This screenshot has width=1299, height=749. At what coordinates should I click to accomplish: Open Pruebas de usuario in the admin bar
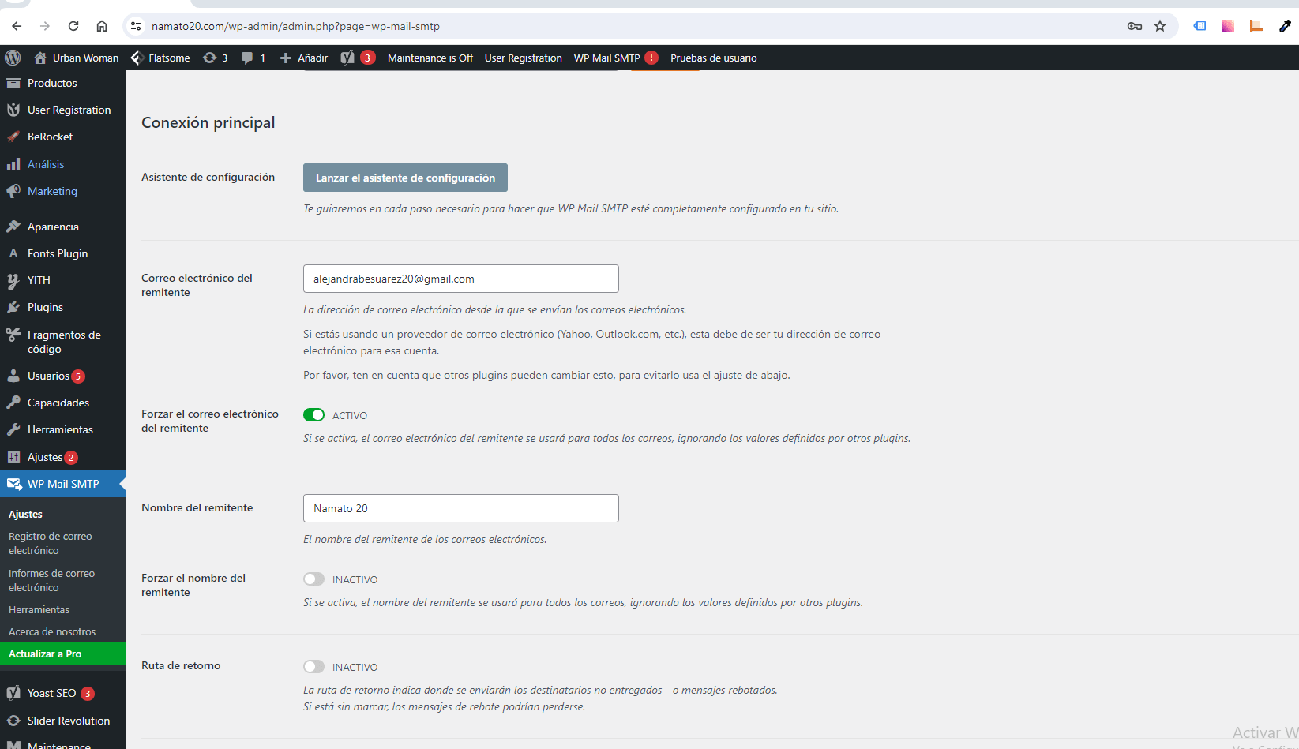click(714, 58)
